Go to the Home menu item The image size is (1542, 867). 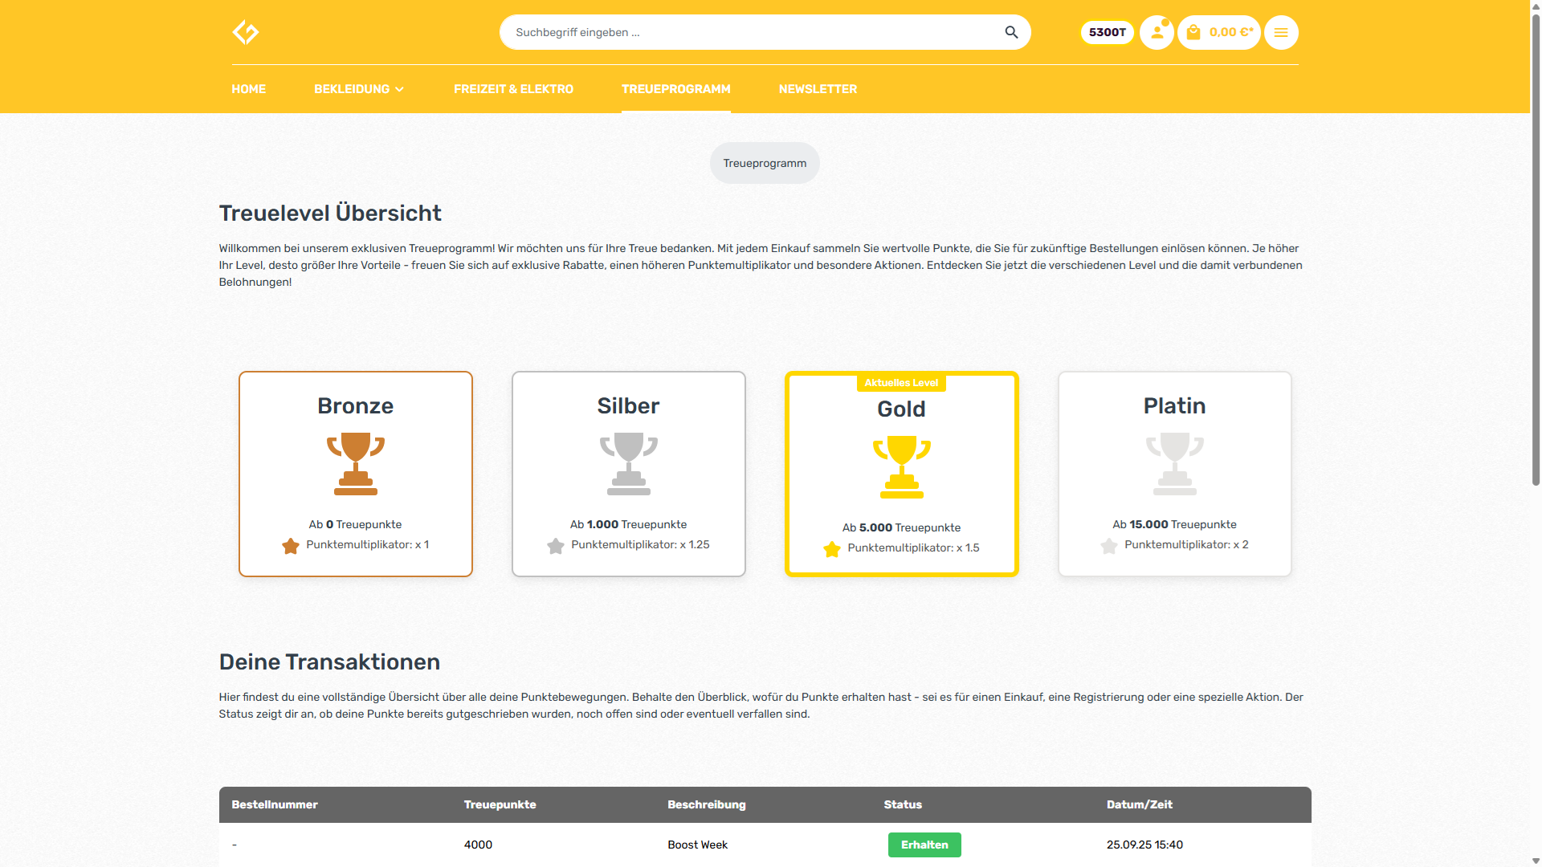point(248,89)
